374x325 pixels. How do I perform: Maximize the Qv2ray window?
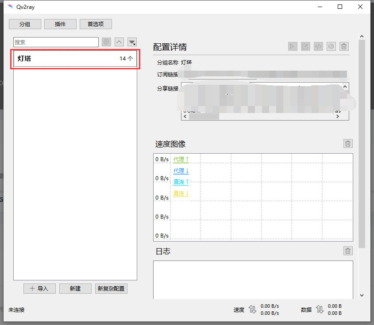(340, 7)
